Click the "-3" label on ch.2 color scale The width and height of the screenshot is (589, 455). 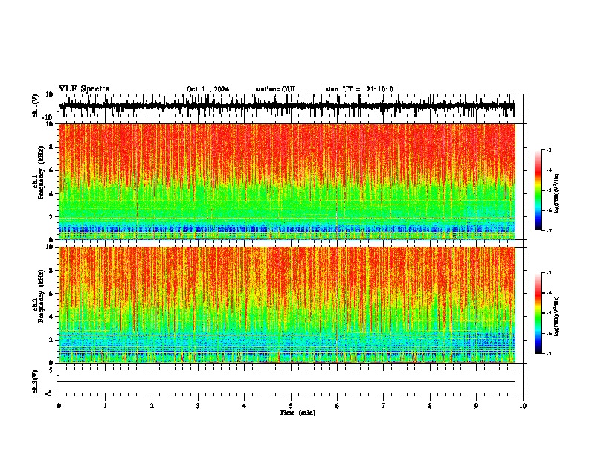[549, 273]
